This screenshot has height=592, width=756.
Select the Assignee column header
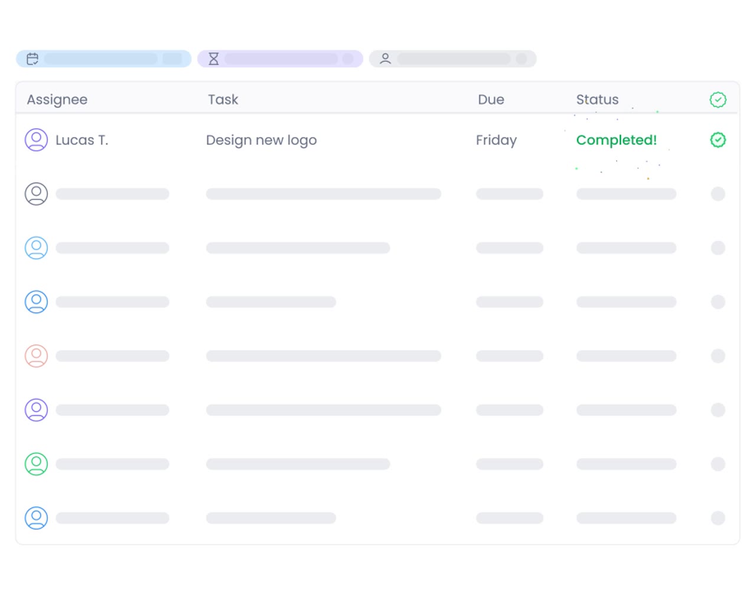click(x=57, y=100)
